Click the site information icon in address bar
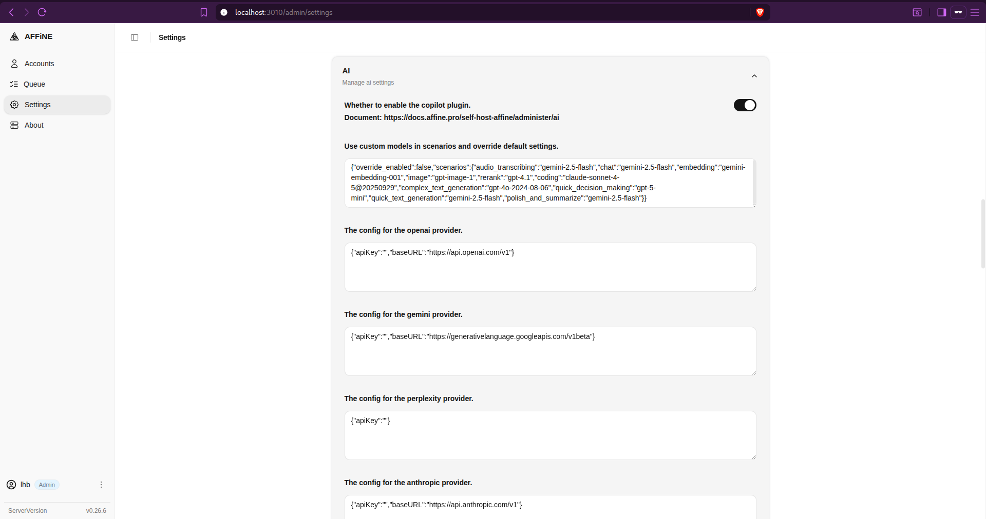The height and width of the screenshot is (519, 986). (224, 12)
